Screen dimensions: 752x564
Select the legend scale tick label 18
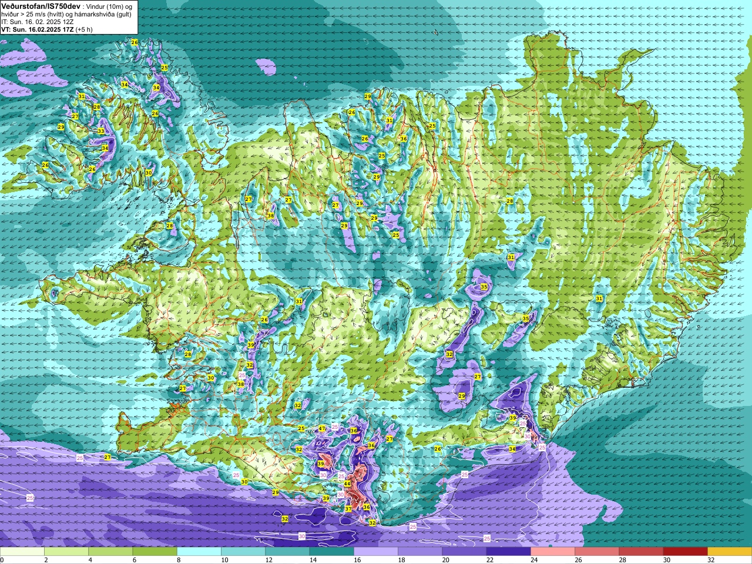[x=401, y=560]
